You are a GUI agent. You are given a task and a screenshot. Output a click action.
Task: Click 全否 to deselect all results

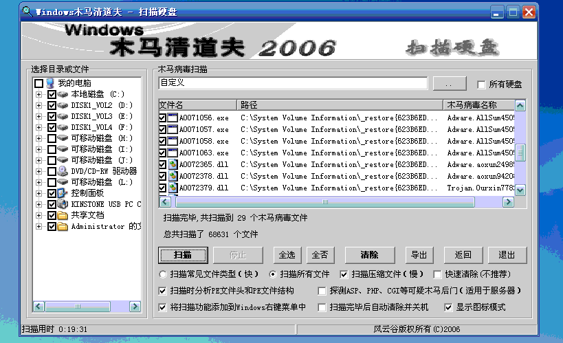[320, 255]
